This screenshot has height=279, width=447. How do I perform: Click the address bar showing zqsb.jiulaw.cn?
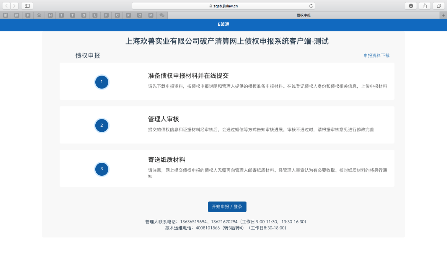click(223, 6)
